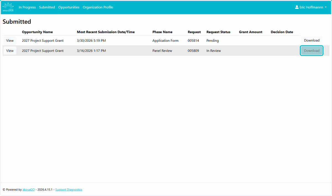Click the Phase Name column header
Image resolution: width=332 pixels, height=196 pixels.
coord(162,32)
